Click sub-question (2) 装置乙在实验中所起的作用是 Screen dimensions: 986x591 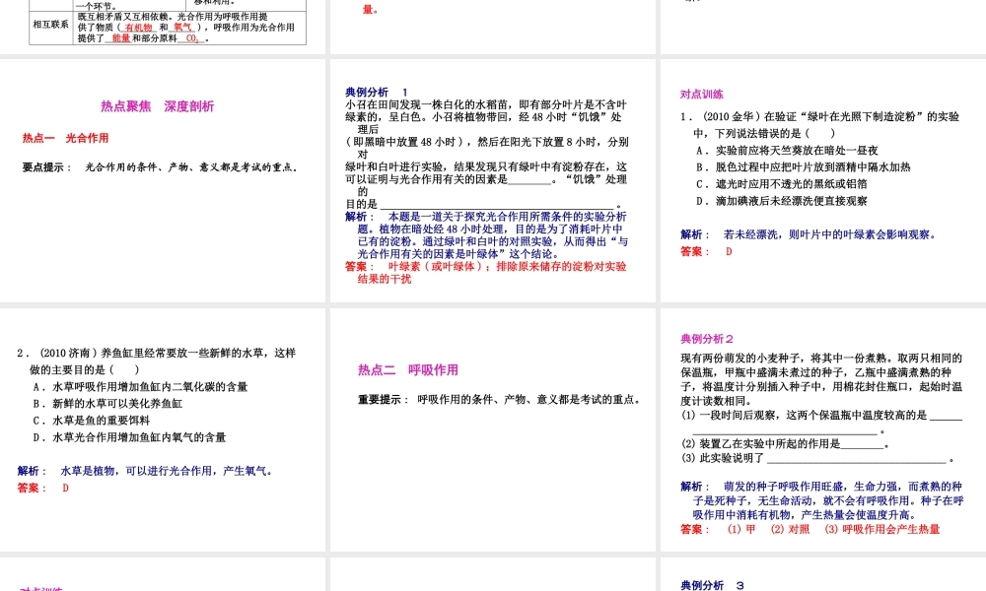(785, 444)
